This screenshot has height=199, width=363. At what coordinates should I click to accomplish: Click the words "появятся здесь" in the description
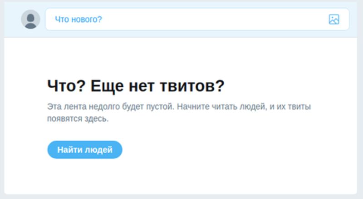(x=78, y=119)
